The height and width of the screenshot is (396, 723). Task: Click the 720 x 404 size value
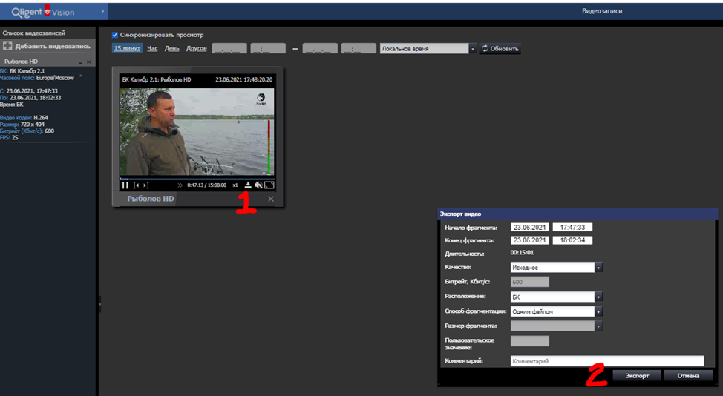(x=32, y=125)
